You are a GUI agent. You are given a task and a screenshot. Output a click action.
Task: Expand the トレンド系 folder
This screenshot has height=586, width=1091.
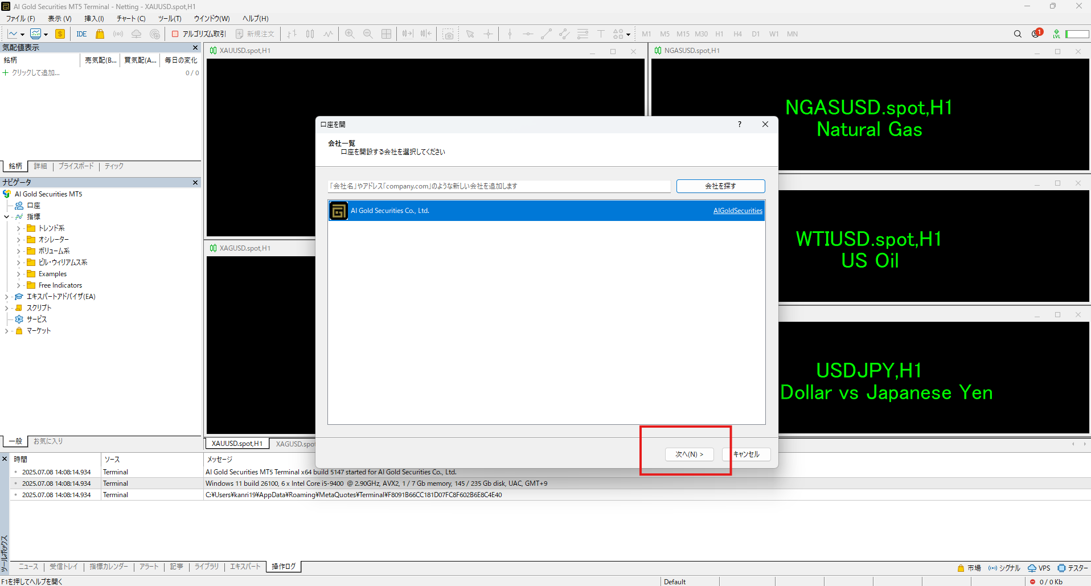[18, 228]
